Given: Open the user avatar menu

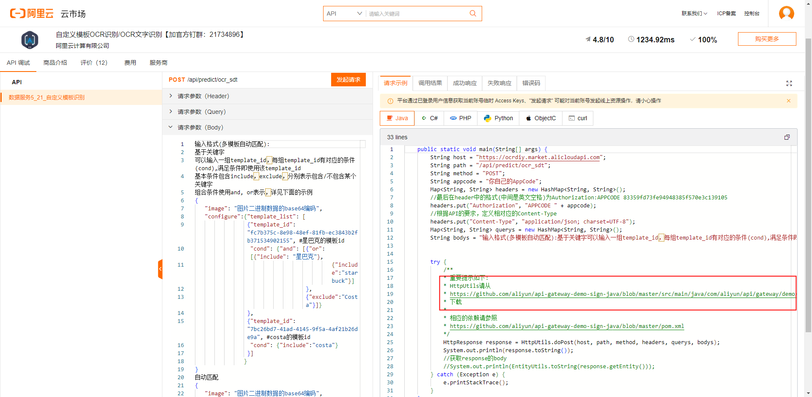Looking at the screenshot, I should [786, 13].
